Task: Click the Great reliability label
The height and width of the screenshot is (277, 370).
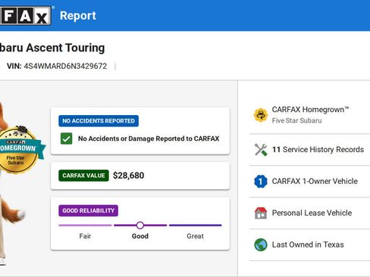Action: [x=195, y=236]
